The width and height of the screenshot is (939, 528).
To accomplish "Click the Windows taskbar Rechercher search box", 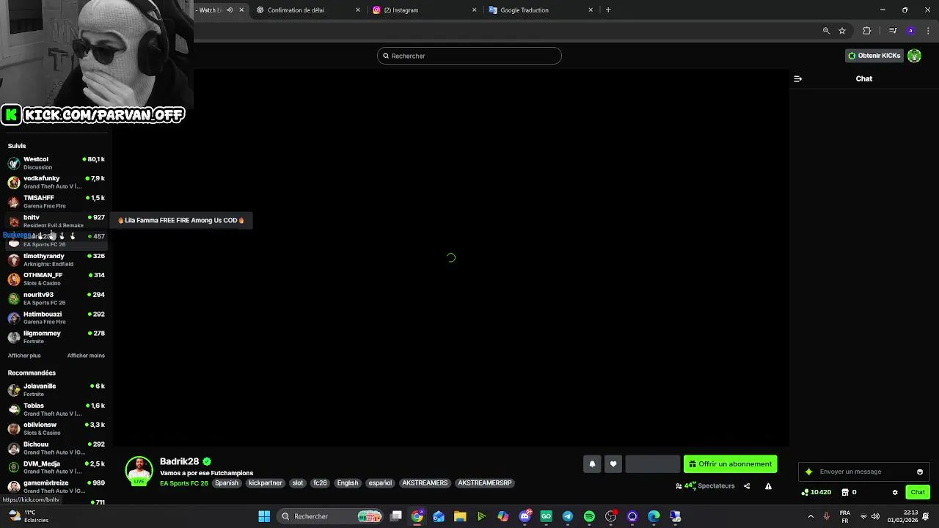I will click(x=332, y=516).
